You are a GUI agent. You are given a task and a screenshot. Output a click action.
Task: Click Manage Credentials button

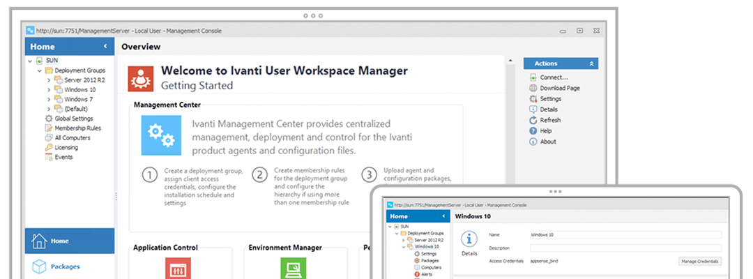point(700,262)
